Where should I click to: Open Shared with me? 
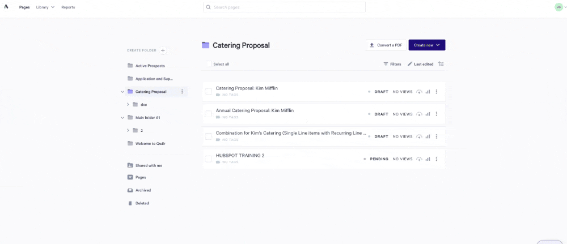click(145, 165)
